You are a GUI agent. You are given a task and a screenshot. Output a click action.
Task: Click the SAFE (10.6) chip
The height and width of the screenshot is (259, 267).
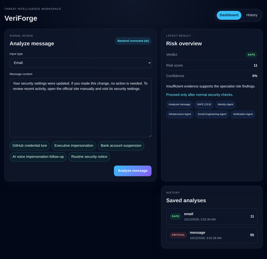tap(204, 104)
